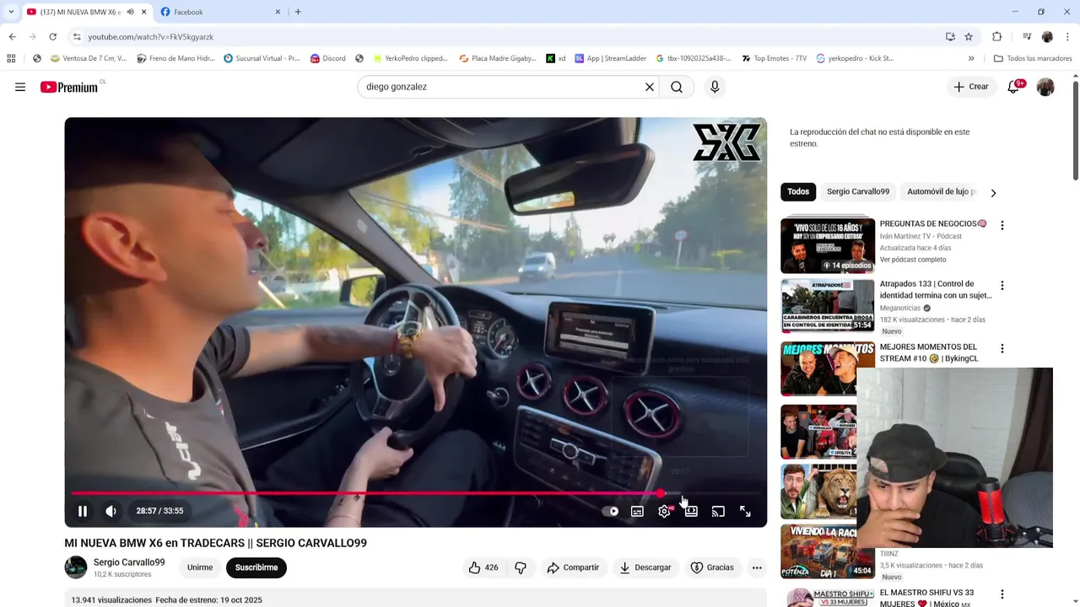1080x607 pixels.
Task: Click Descargar download button
Action: point(645,567)
